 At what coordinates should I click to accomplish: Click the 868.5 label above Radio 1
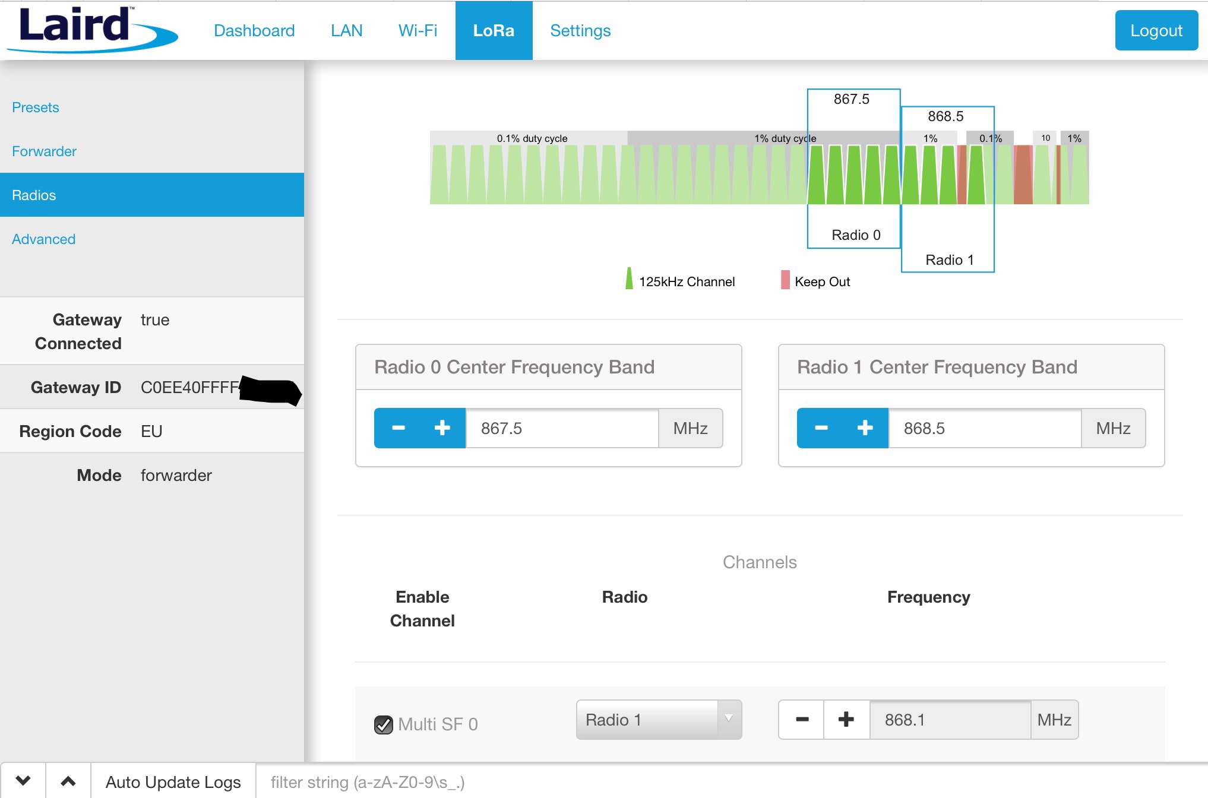[946, 116]
